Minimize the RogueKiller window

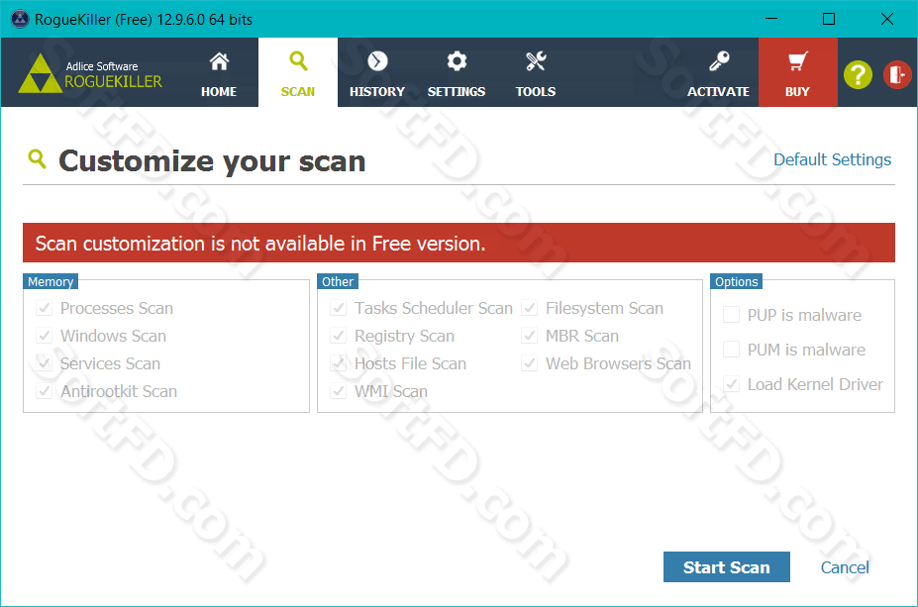pyautogui.click(x=771, y=19)
